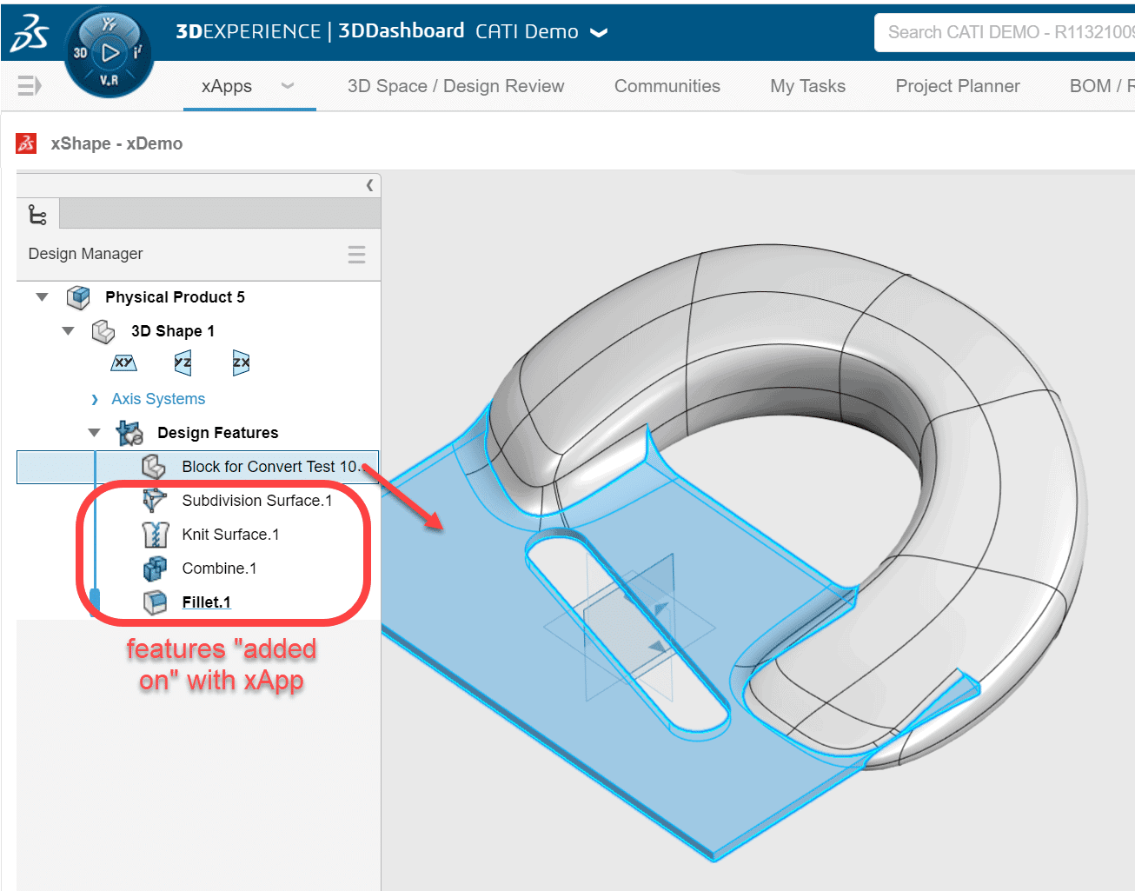Select the YZ plane icon
Viewport: 1135px width, 891px height.
tap(183, 362)
